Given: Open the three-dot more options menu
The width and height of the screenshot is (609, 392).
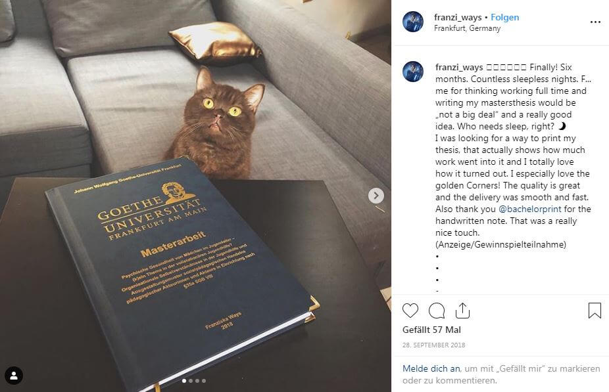Looking at the screenshot, I should [595, 22].
